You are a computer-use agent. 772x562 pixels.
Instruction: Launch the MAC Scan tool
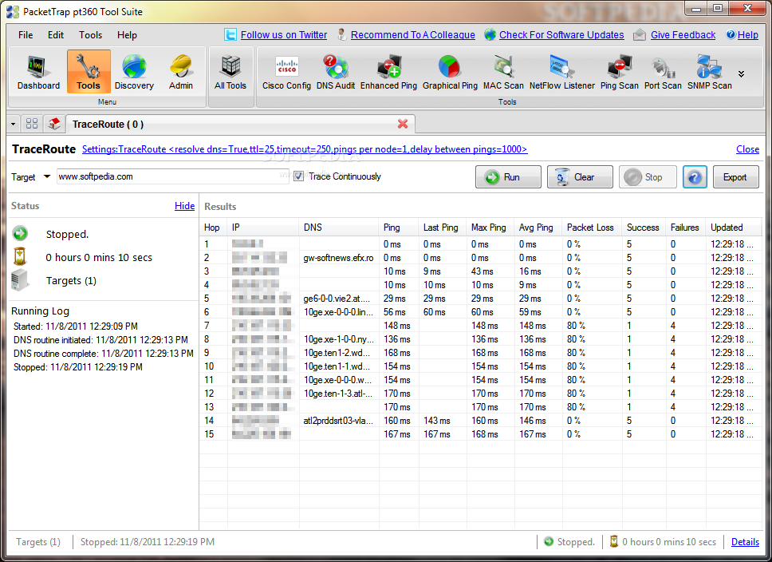503,73
